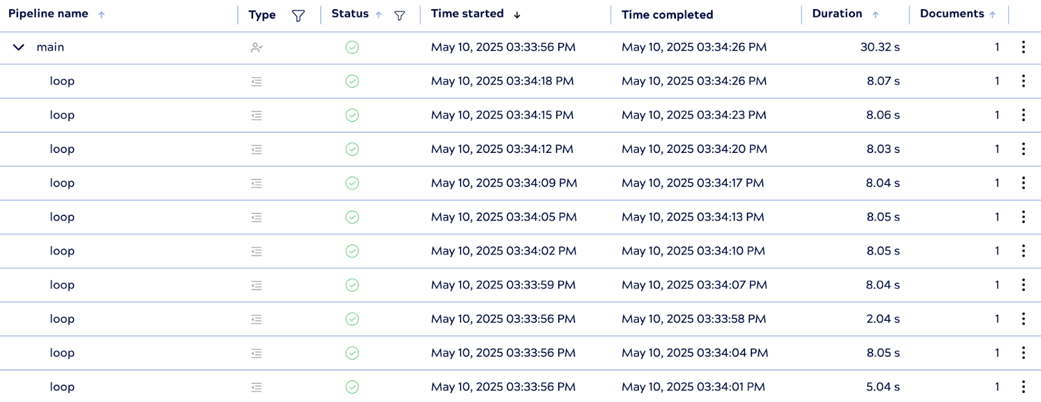Open actions menu for 5.04 s loop
This screenshot has height=402, width=1041.
point(1023,386)
